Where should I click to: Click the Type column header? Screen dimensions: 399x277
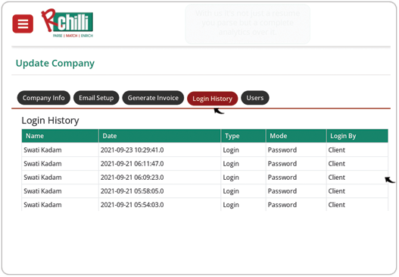243,136
